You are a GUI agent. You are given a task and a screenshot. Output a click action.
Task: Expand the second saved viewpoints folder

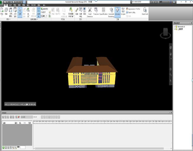point(175,29)
